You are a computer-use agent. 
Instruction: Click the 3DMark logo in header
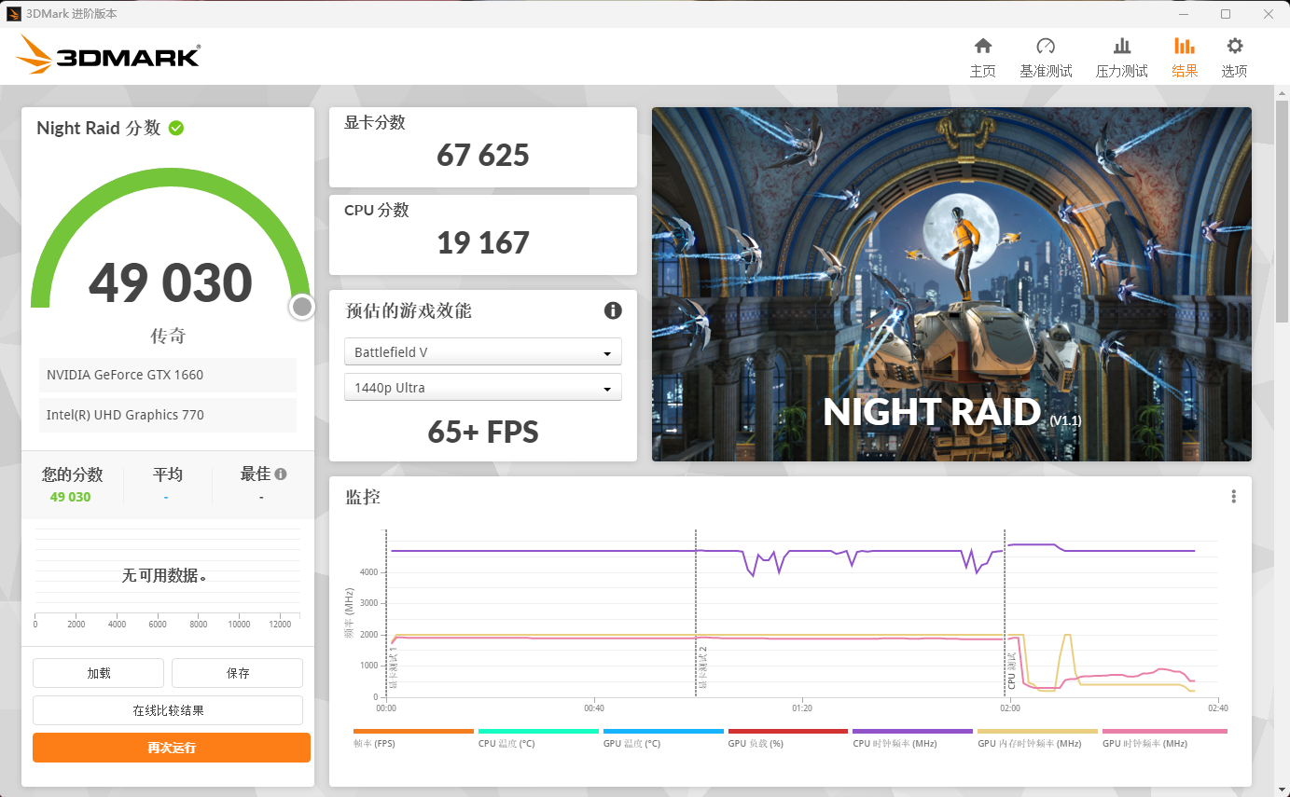pyautogui.click(x=108, y=55)
